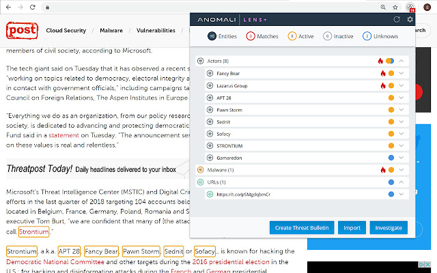
Task: Click the blue status dot on Gamaredon row
Action: click(391, 158)
